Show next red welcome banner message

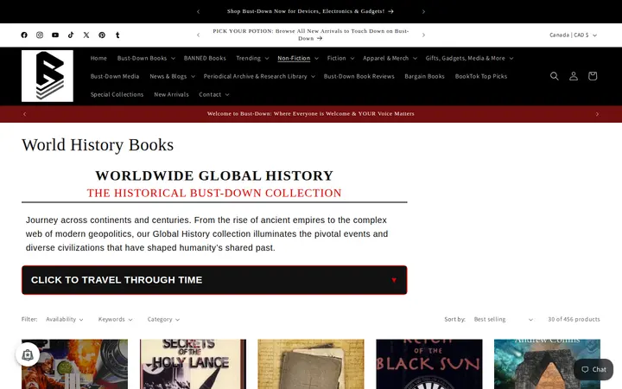(597, 114)
